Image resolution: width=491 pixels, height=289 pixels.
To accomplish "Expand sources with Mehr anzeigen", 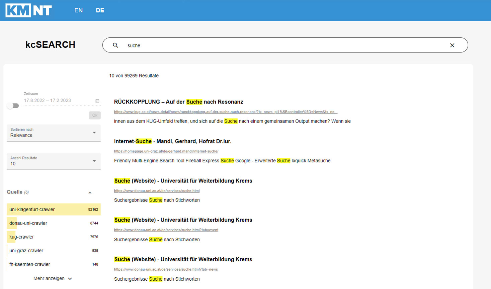I will 53,278.
